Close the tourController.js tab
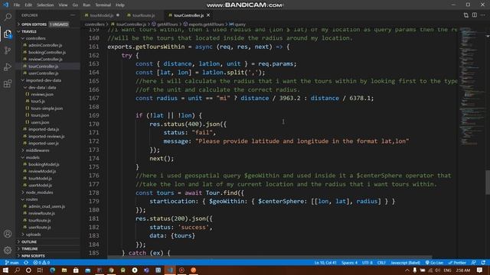490x275 pixels. (208, 15)
